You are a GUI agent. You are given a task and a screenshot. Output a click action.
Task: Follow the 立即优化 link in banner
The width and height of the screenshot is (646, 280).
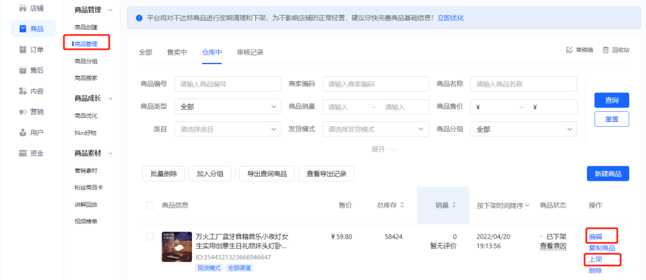pos(451,18)
